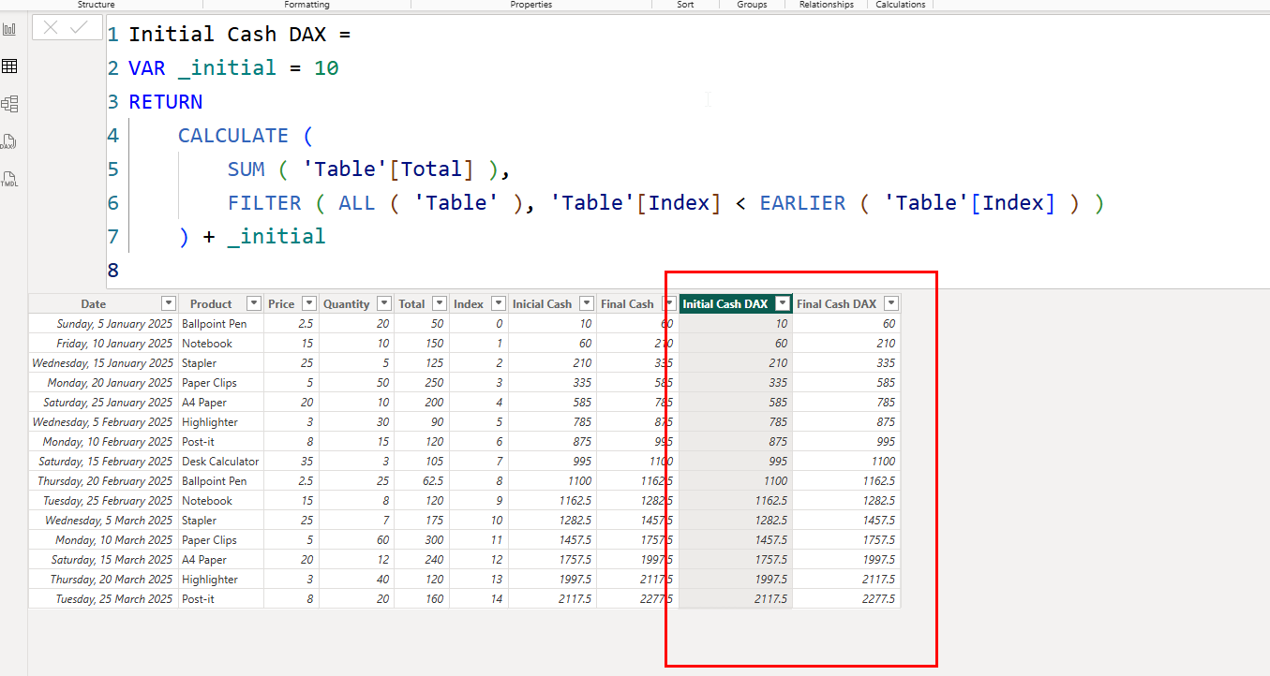Click the Thursday, 20 February 2025 date cell

pyautogui.click(x=103, y=480)
